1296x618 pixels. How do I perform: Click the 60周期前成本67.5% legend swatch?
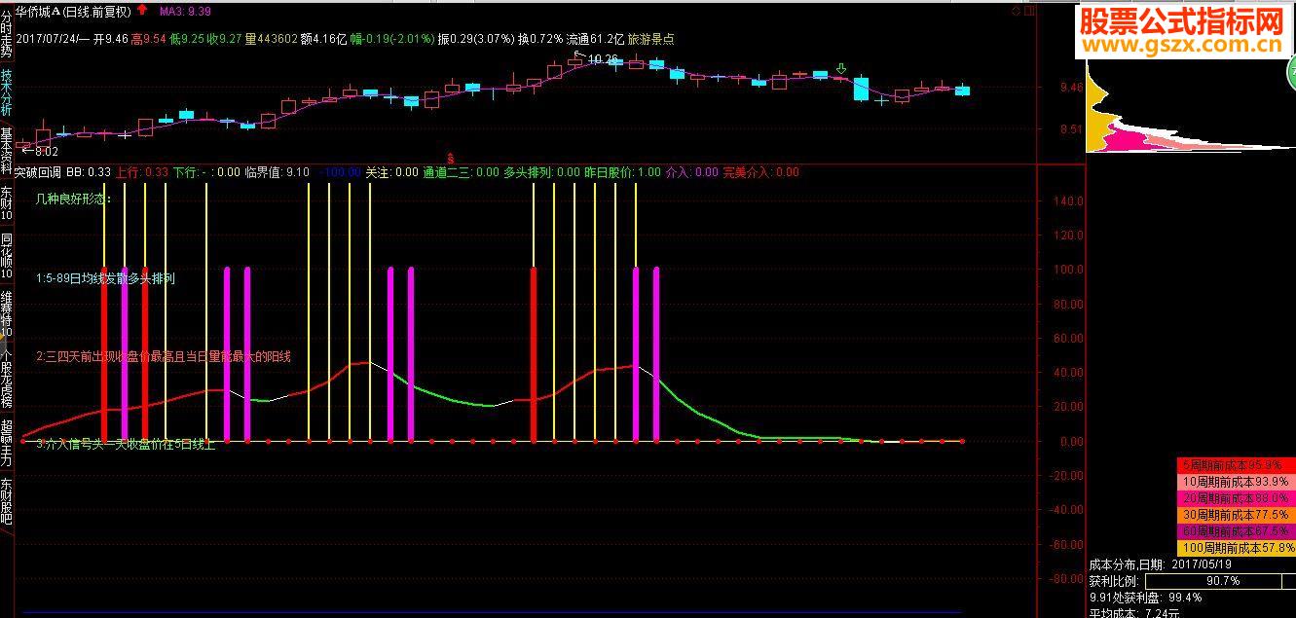pyautogui.click(x=1235, y=531)
